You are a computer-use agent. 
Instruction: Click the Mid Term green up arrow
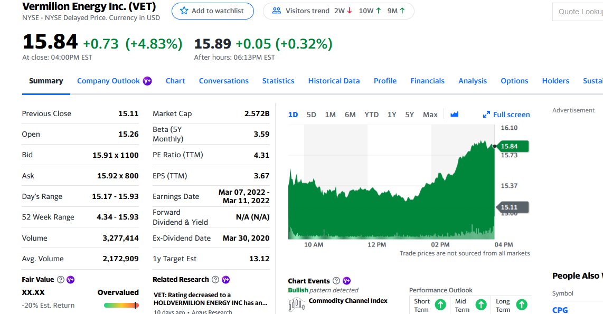point(481,305)
